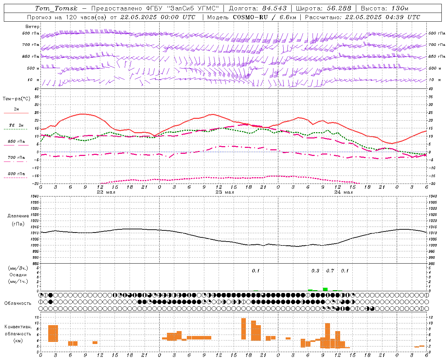
Task: Click the left "500 м" wind level label
Action: [33, 68]
